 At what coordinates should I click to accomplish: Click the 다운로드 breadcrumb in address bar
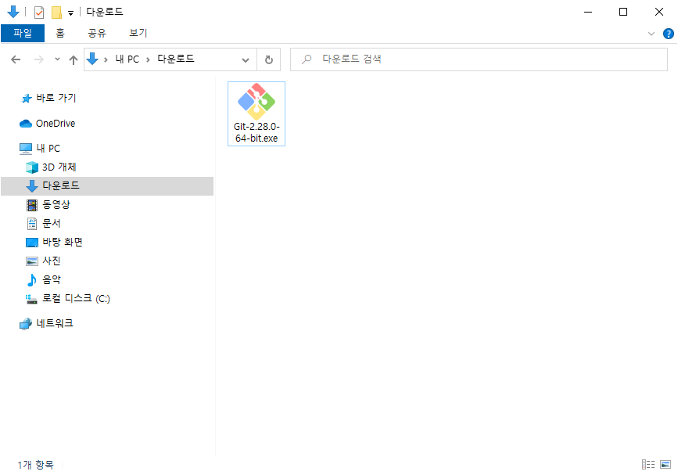click(x=175, y=59)
